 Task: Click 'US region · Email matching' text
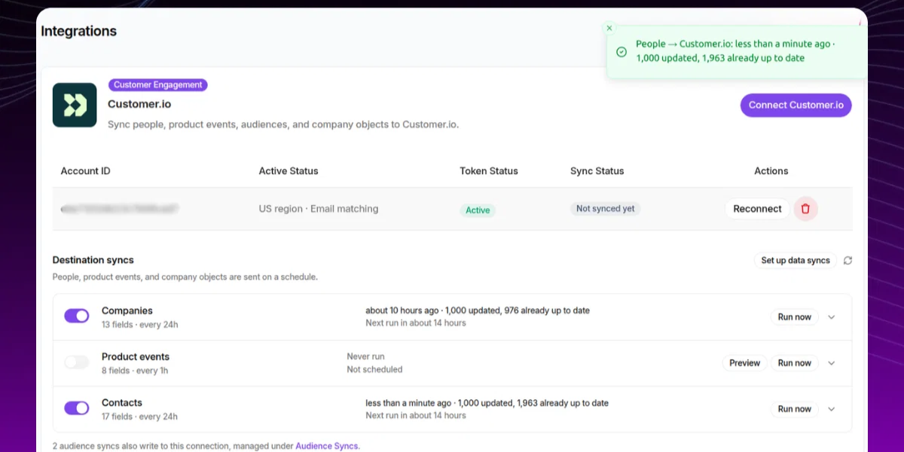319,209
